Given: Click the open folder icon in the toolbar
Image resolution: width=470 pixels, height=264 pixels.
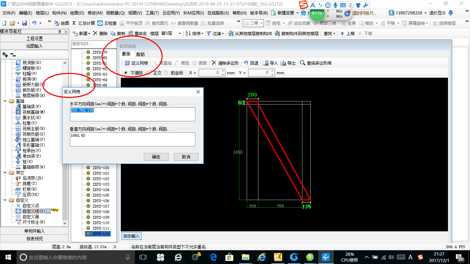Looking at the screenshot, I should point(12,23).
